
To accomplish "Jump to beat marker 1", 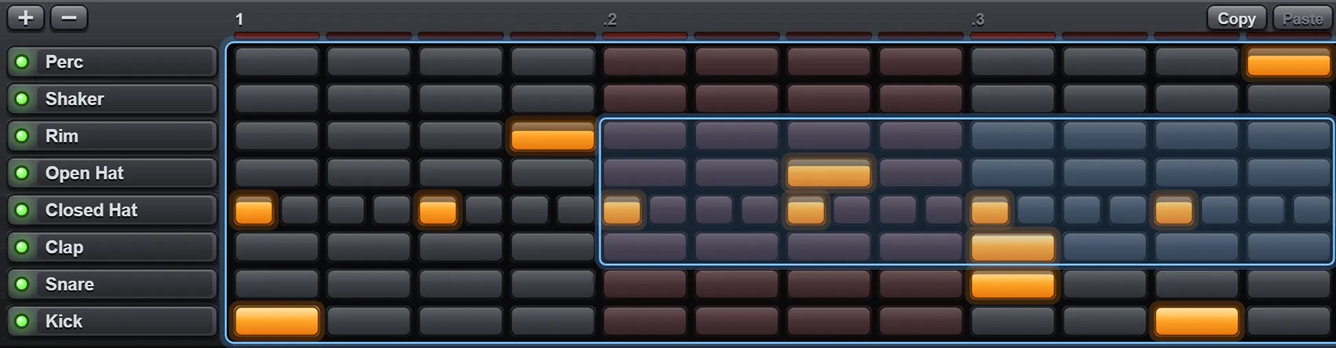I will tap(239, 19).
